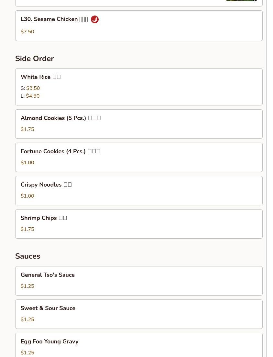Click the Sauces section heading

(x=27, y=256)
